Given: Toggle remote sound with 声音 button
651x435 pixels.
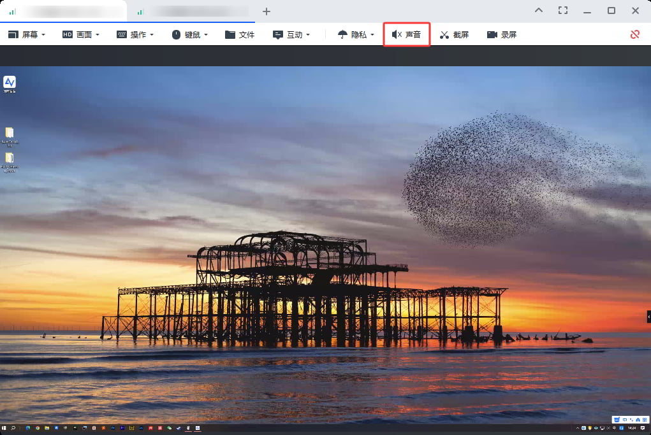Looking at the screenshot, I should coord(406,34).
